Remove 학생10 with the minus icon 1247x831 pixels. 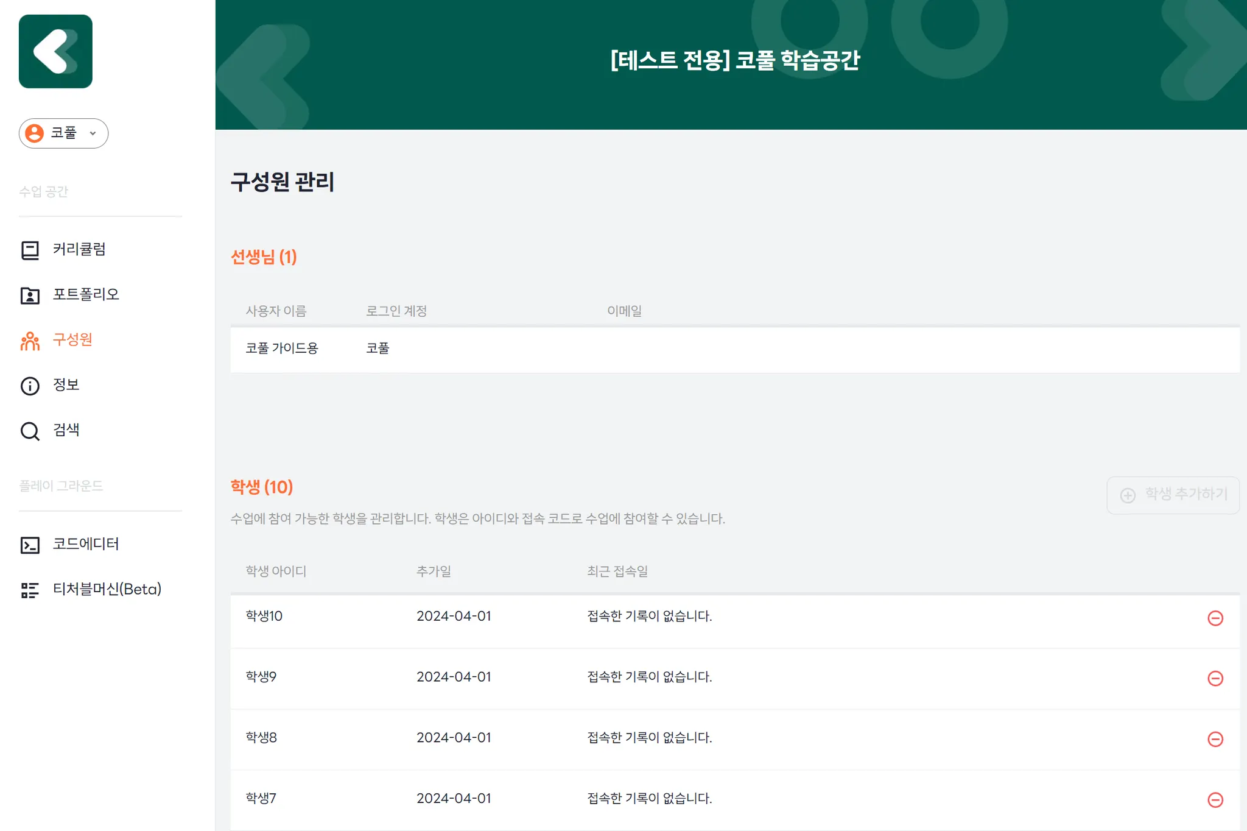click(1215, 618)
